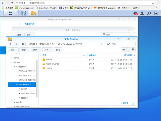Open the DSM main menu grid icon
The width and height of the screenshot is (161, 121).
(x=11, y=13)
